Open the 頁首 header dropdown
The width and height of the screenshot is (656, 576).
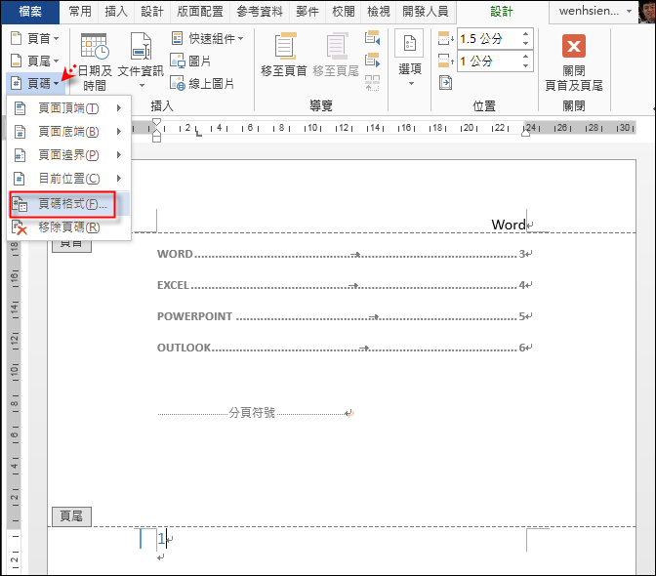point(35,38)
